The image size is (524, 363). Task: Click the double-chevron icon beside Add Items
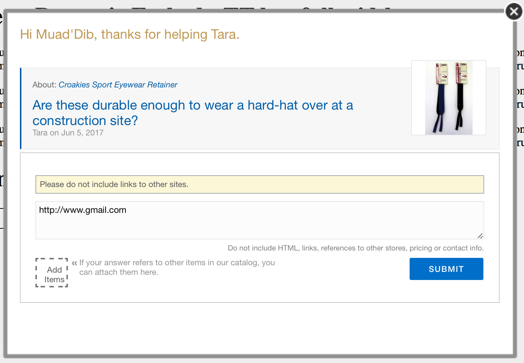(x=75, y=263)
